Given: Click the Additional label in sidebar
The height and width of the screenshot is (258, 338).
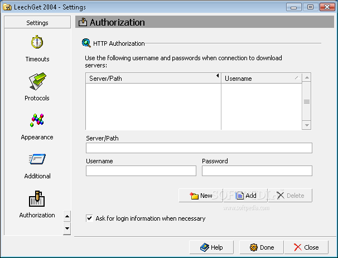Looking at the screenshot, I should pos(37,176).
